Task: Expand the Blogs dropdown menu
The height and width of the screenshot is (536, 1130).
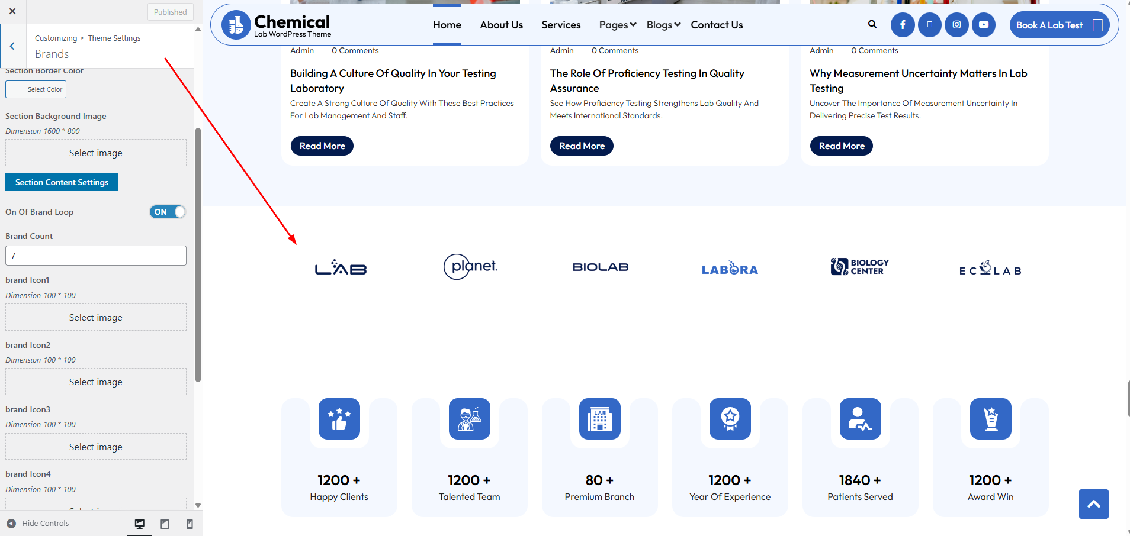Action: (663, 25)
